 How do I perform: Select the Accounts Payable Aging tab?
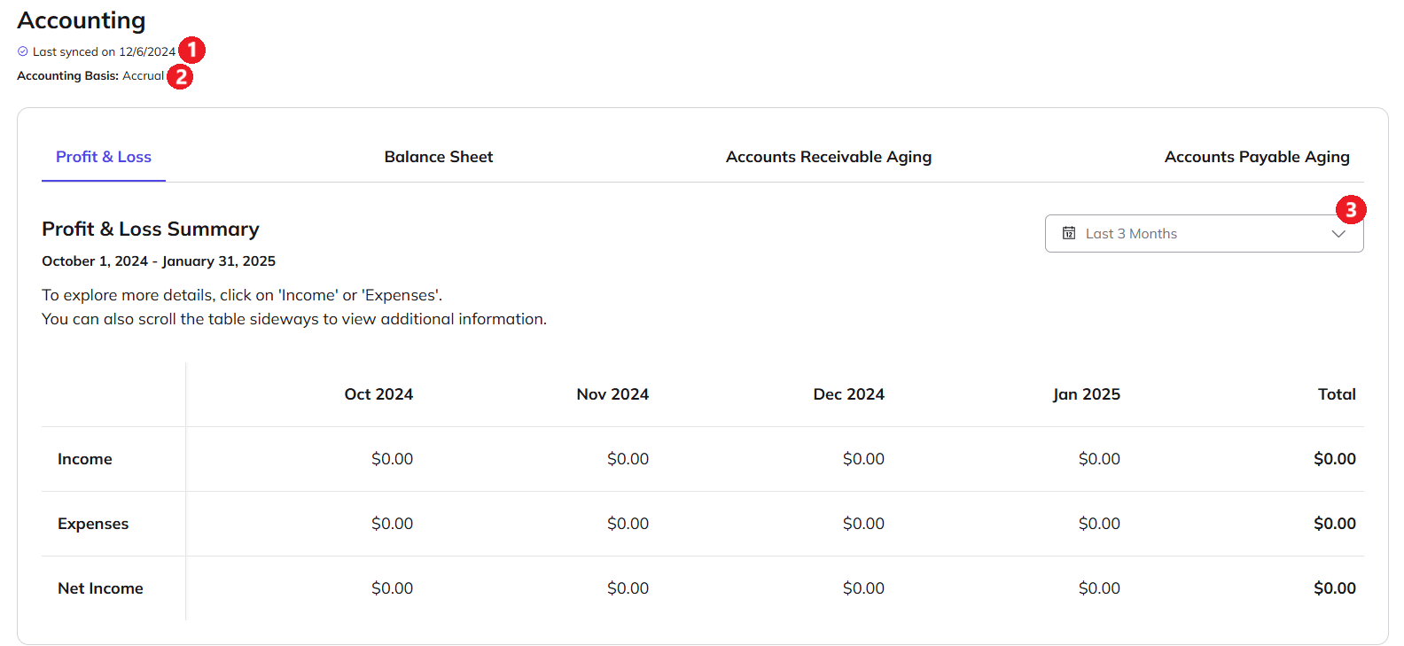click(1257, 157)
